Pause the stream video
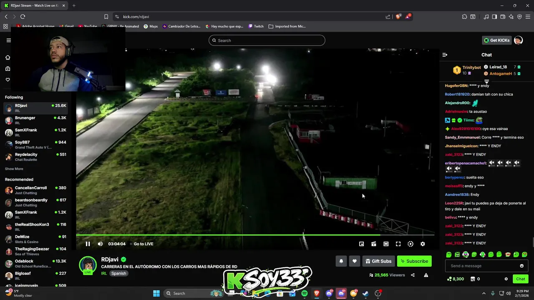Image resolution: width=534 pixels, height=300 pixels. [x=88, y=244]
